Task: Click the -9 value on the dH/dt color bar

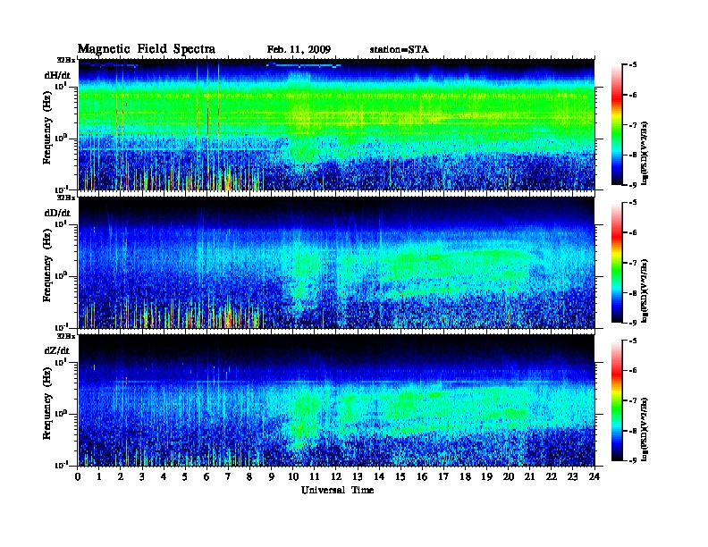Action: point(633,185)
